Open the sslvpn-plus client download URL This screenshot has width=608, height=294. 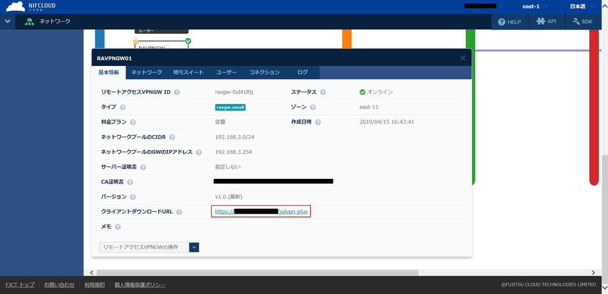tap(260, 211)
